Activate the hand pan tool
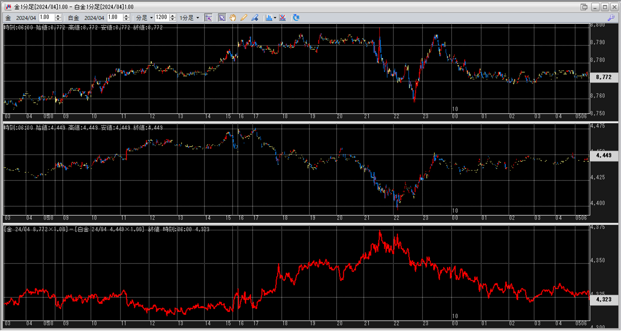621x331 pixels. click(x=232, y=18)
